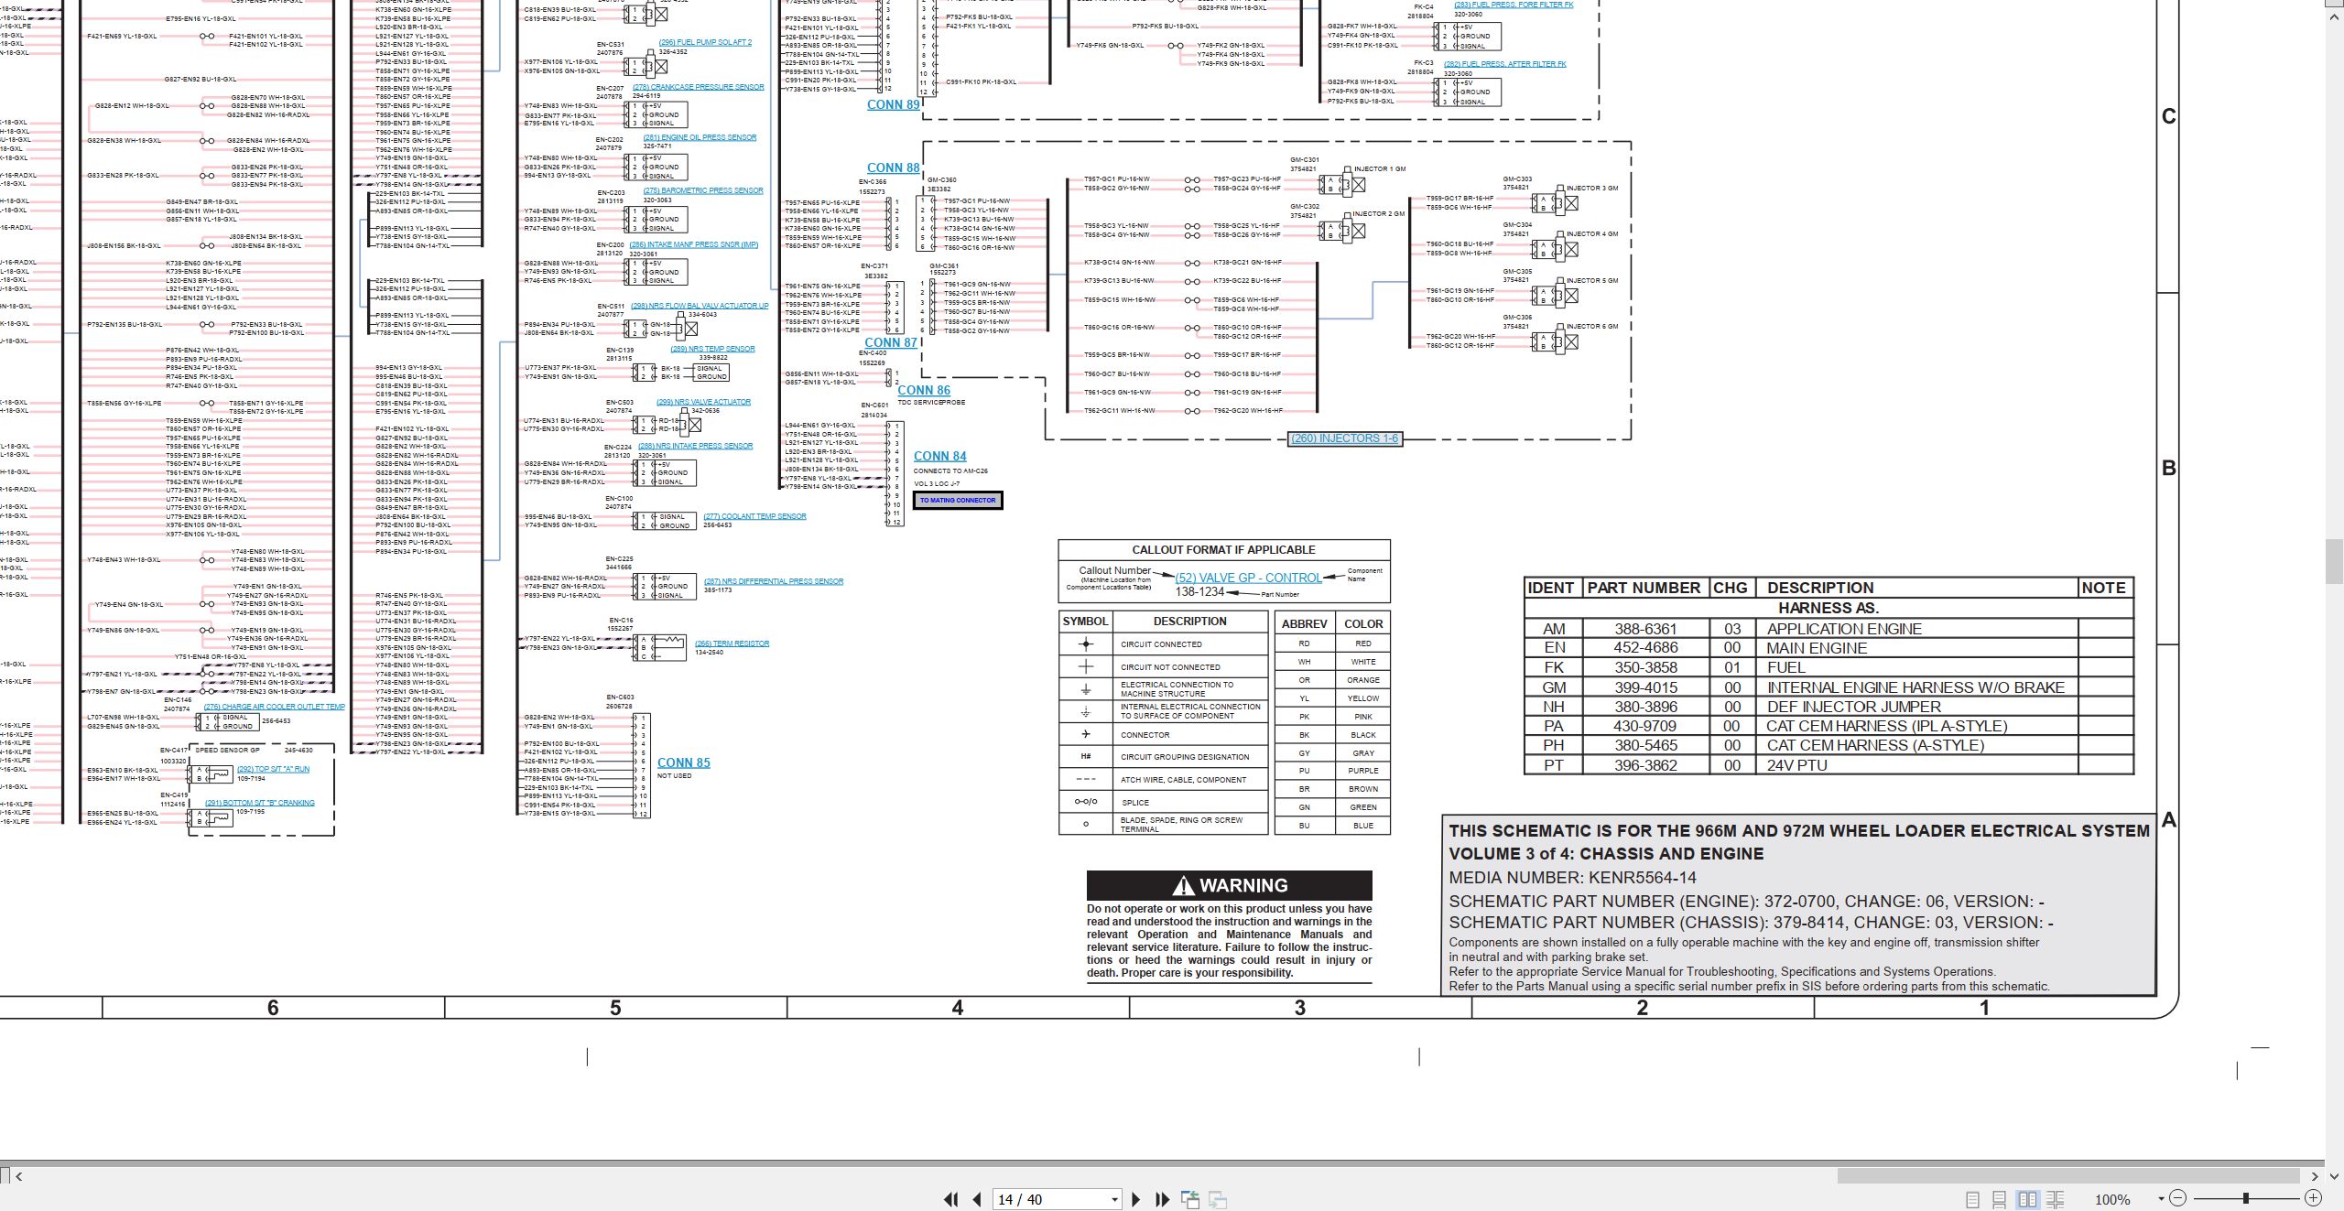Screen dimensions: 2344x1211
Task: Follow the CONN 84 link
Action: click(939, 457)
